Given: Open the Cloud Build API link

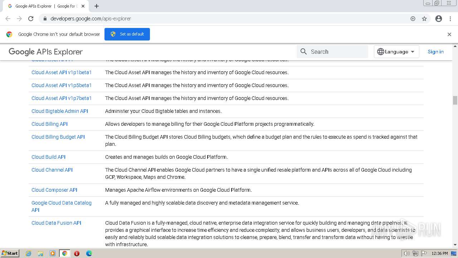Looking at the screenshot, I should tap(48, 157).
